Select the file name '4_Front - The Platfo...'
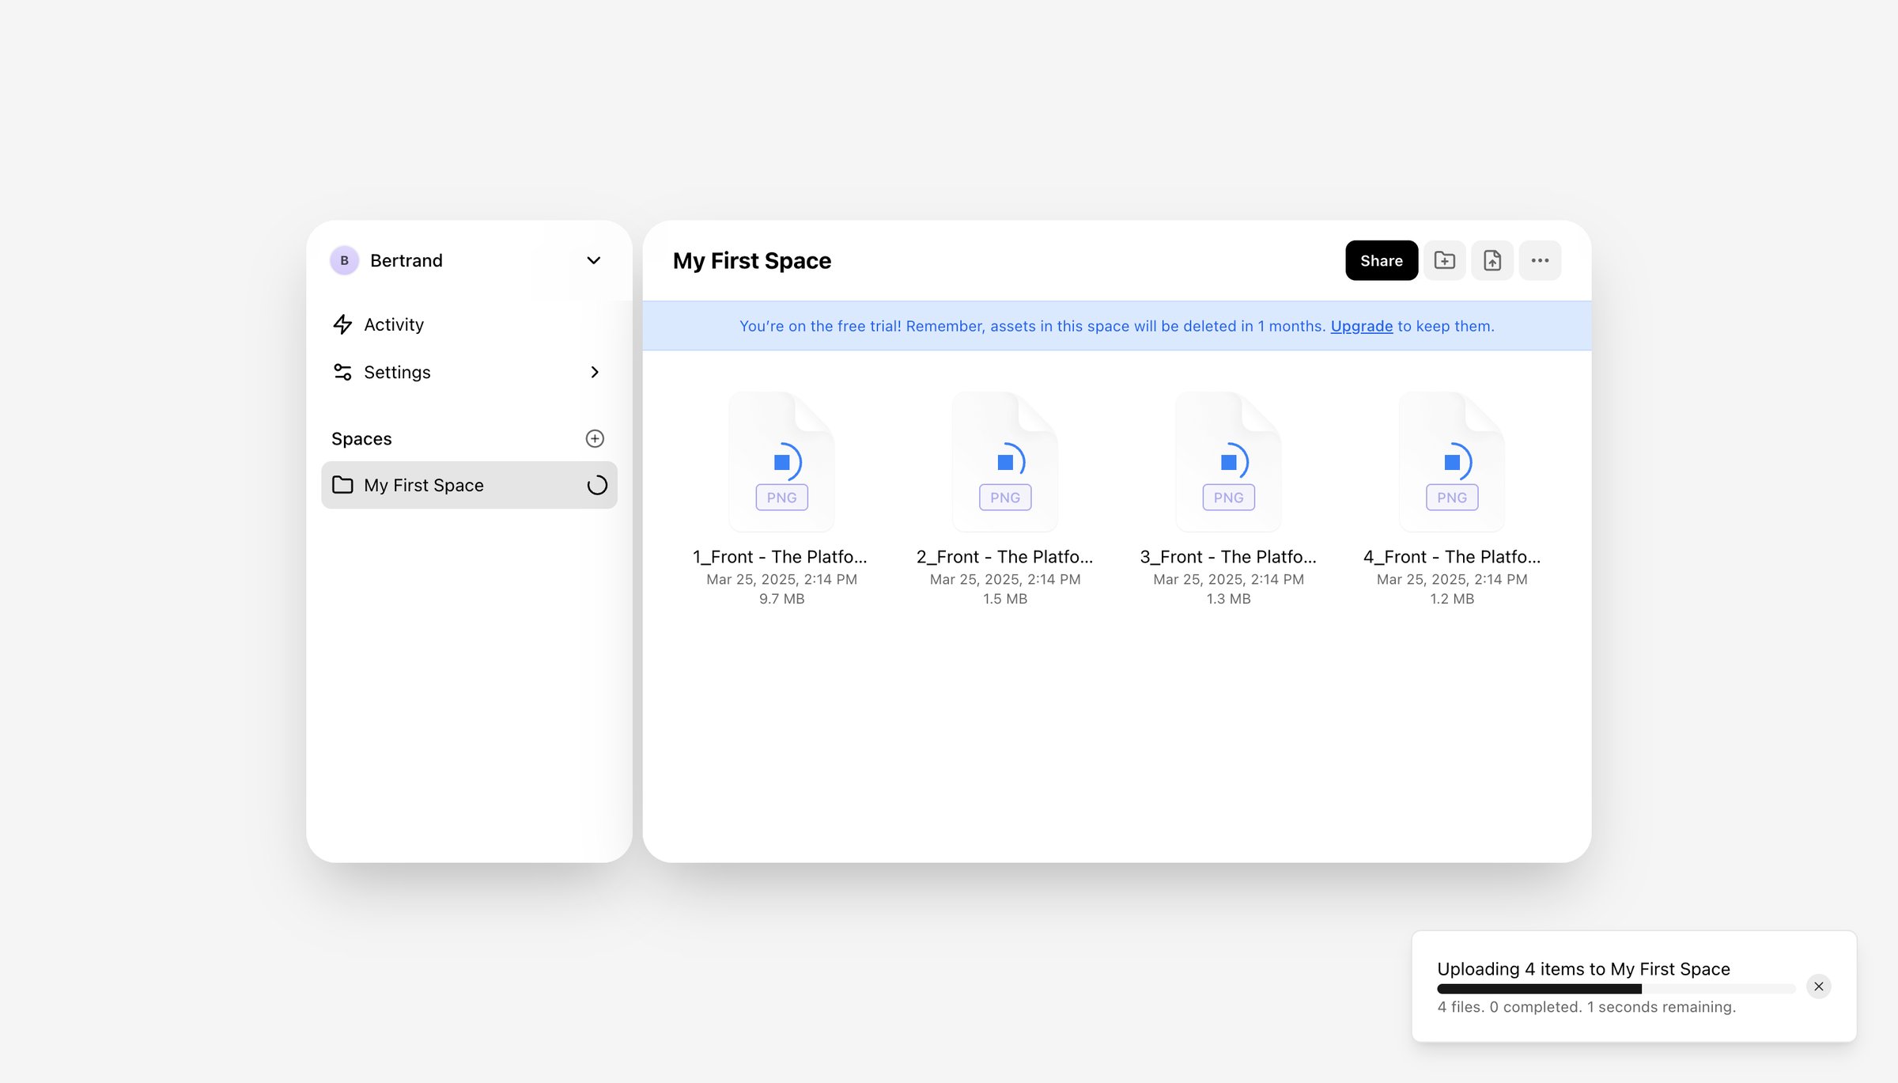The image size is (1898, 1083). [1452, 557]
